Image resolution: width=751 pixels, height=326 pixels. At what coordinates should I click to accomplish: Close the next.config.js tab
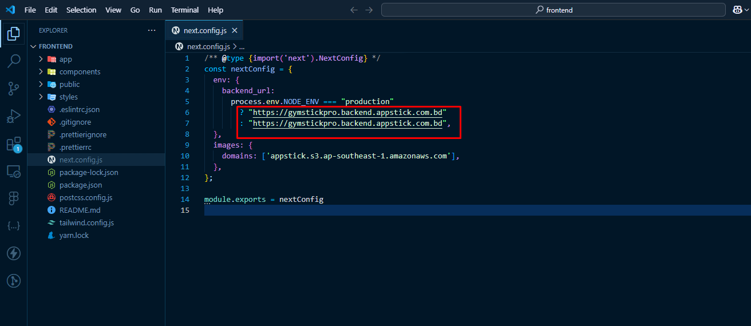coord(234,30)
